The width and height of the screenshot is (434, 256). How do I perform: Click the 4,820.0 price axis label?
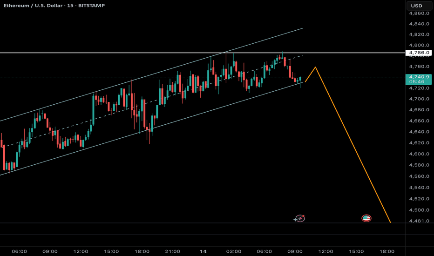point(419,34)
